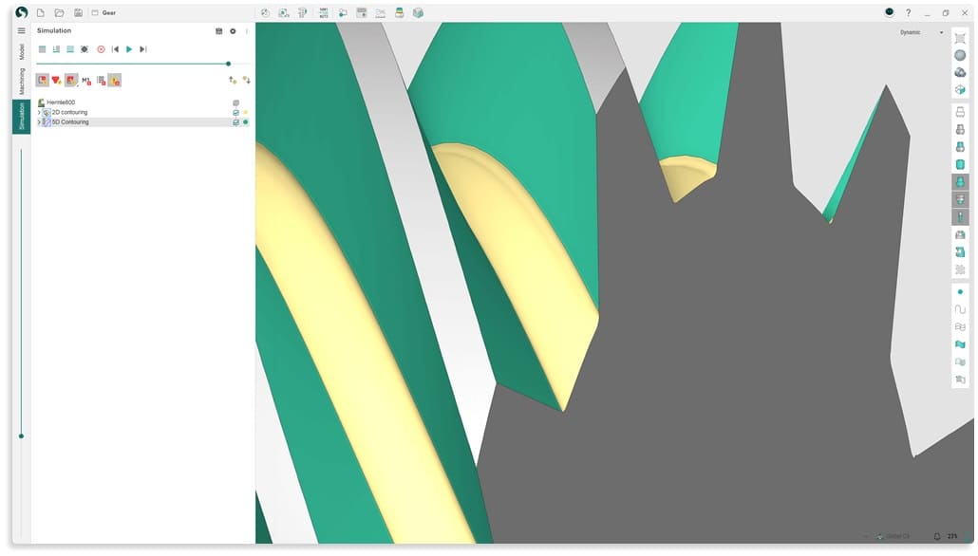
Task: Open the help question mark
Action: click(x=908, y=12)
